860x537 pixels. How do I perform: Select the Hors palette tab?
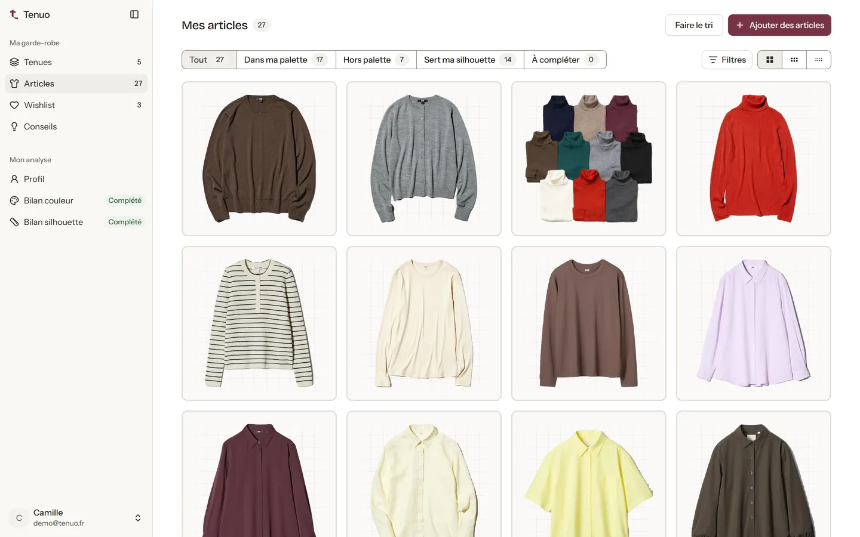tap(376, 60)
